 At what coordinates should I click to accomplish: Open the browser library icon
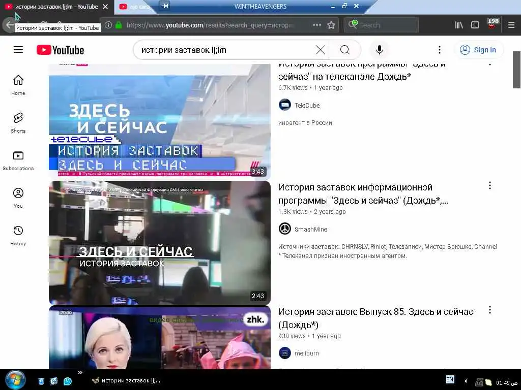(459, 25)
